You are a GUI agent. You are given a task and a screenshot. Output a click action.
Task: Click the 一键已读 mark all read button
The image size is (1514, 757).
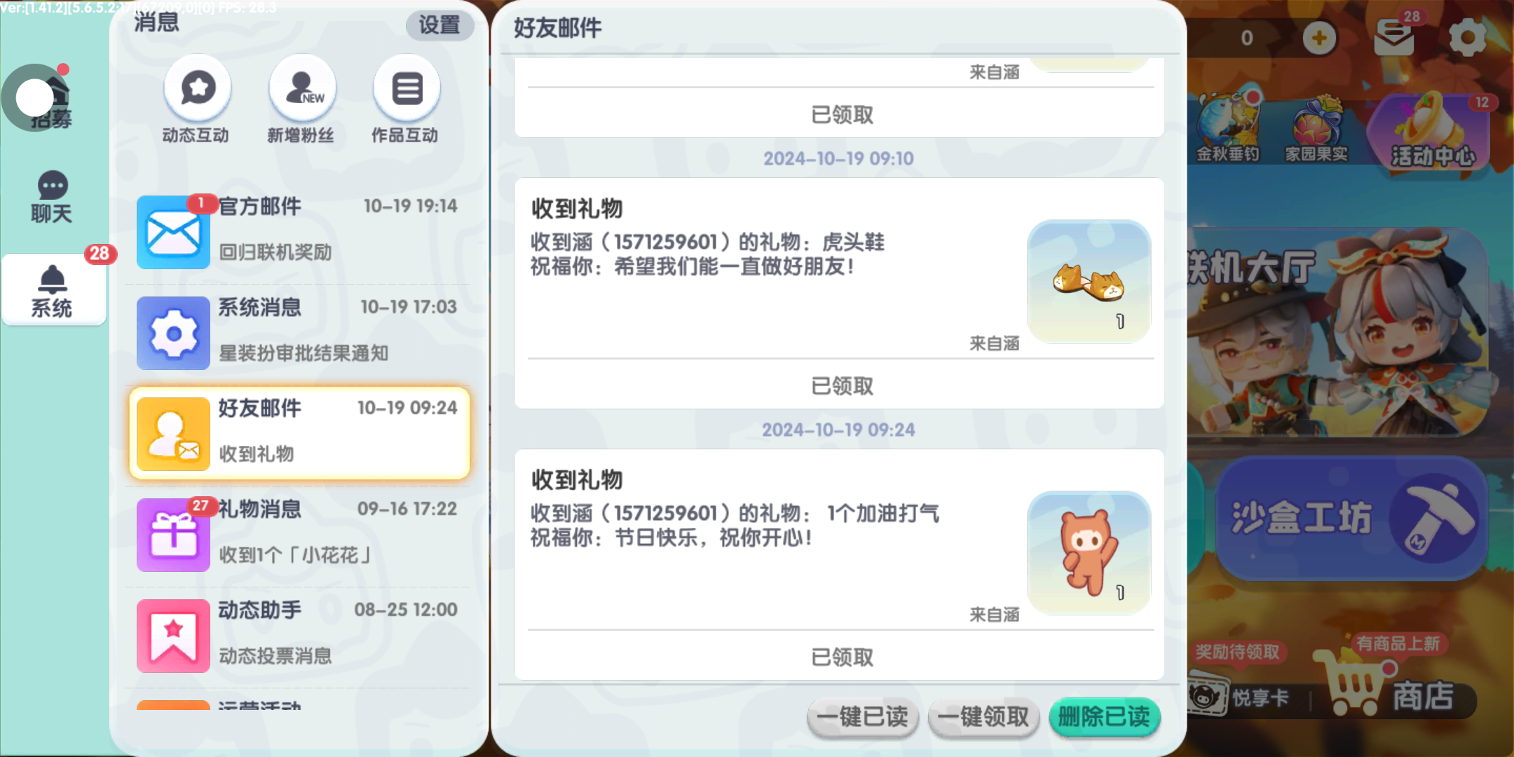click(x=863, y=717)
